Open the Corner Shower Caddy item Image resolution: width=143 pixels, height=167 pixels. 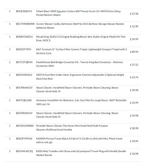pyautogui.click(x=80, y=26)
